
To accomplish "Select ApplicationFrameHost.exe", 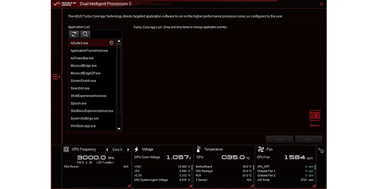I will coord(92,51).
